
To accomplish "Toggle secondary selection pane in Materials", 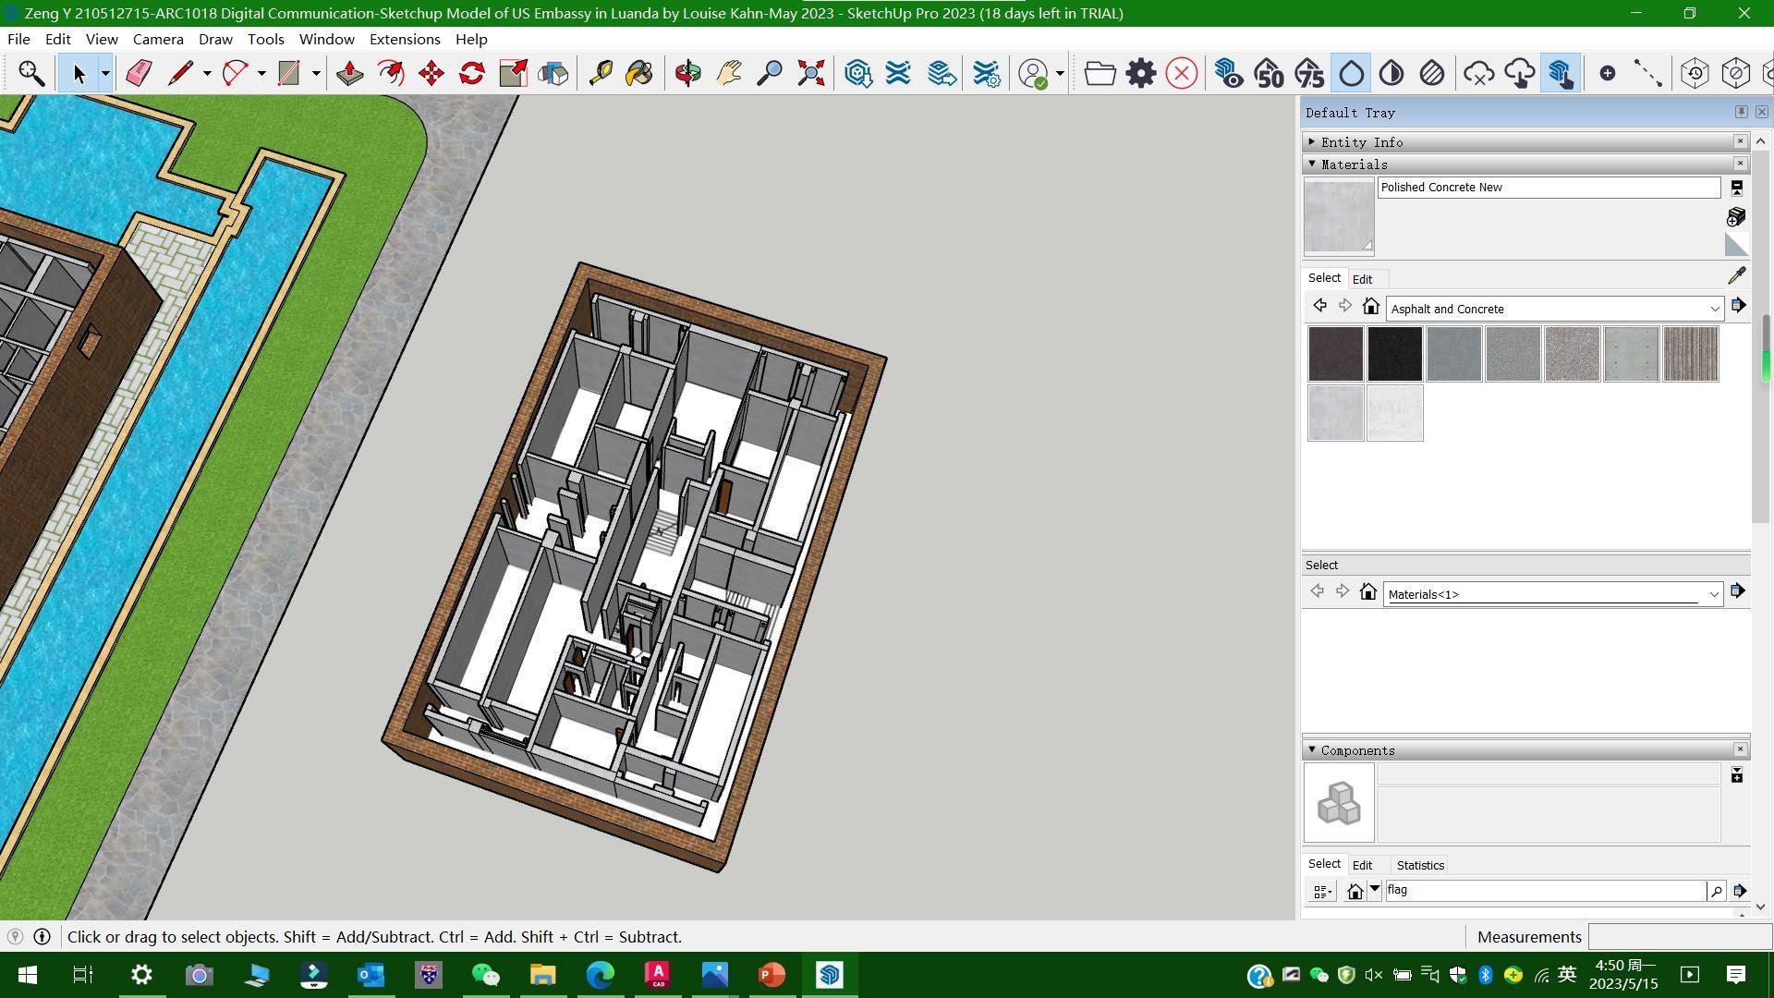I will (1736, 188).
